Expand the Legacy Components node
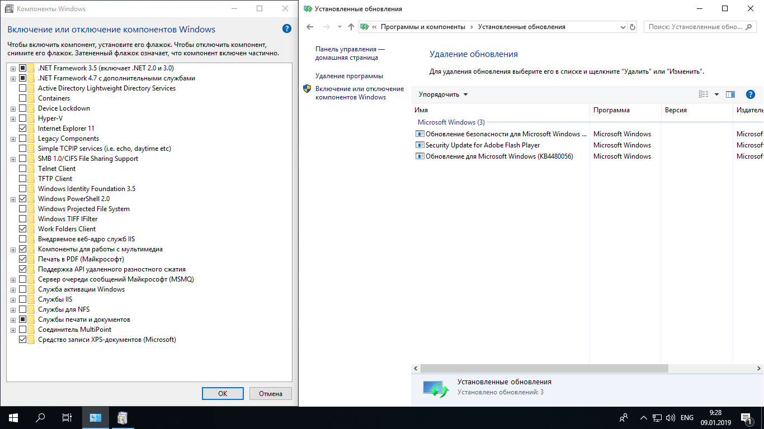The image size is (764, 429). tap(13, 139)
